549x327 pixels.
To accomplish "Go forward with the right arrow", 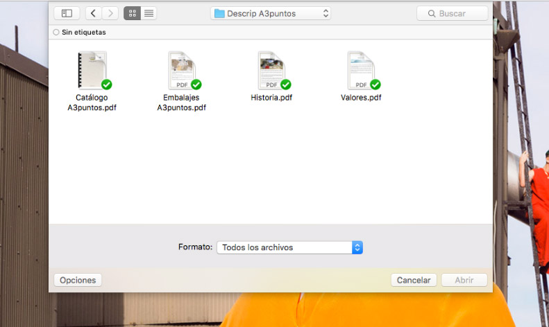I will (110, 13).
